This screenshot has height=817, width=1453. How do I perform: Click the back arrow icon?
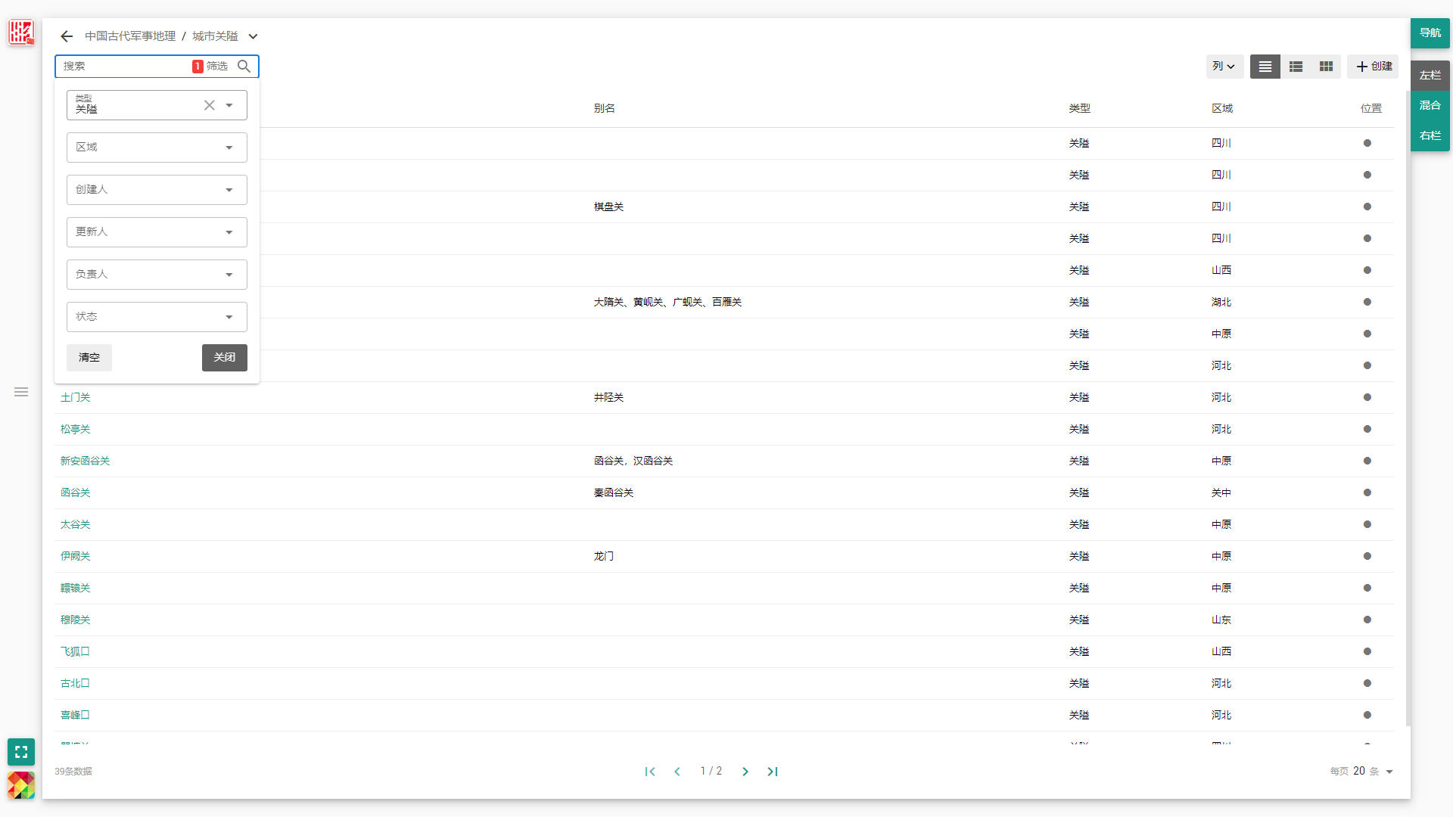pyautogui.click(x=67, y=36)
